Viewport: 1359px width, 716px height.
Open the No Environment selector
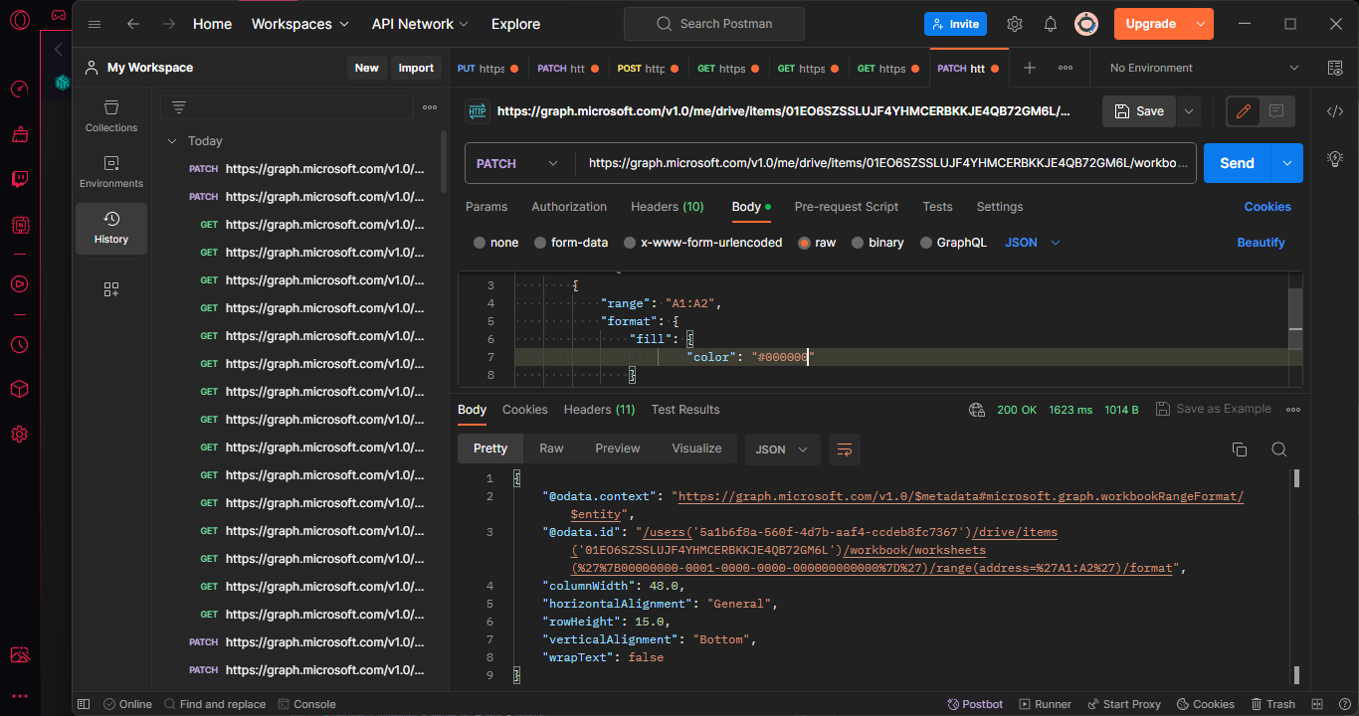(1204, 68)
